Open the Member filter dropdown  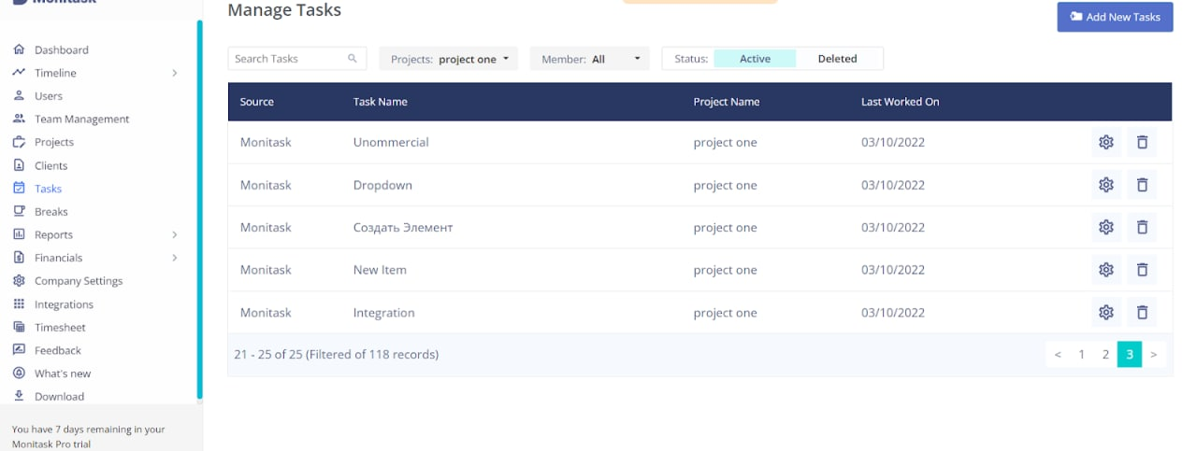589,59
